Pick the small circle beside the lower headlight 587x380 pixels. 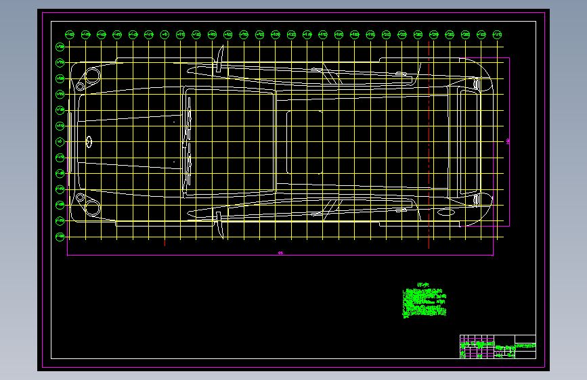point(80,197)
